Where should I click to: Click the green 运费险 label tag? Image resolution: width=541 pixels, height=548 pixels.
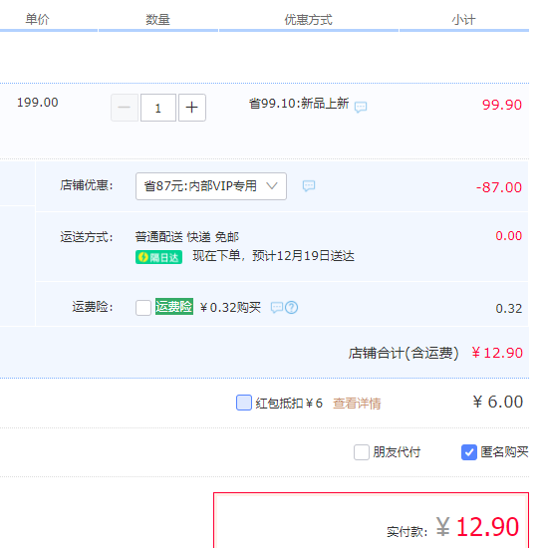tap(174, 307)
